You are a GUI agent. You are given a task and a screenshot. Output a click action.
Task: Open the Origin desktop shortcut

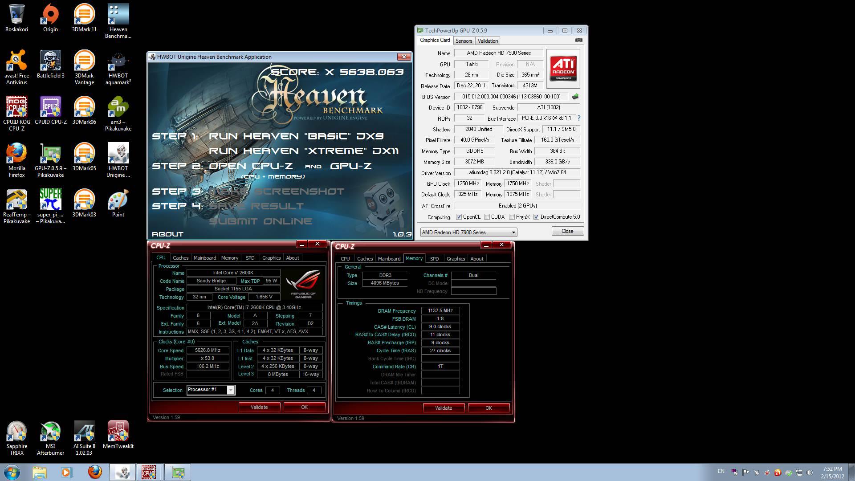(50, 18)
